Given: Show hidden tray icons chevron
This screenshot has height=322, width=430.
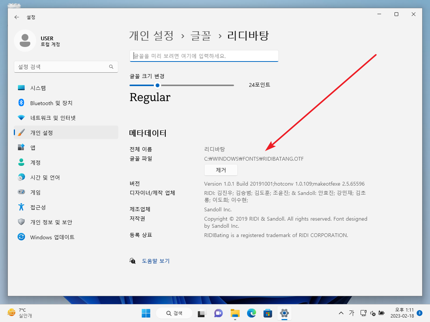Looking at the screenshot, I should click(341, 313).
